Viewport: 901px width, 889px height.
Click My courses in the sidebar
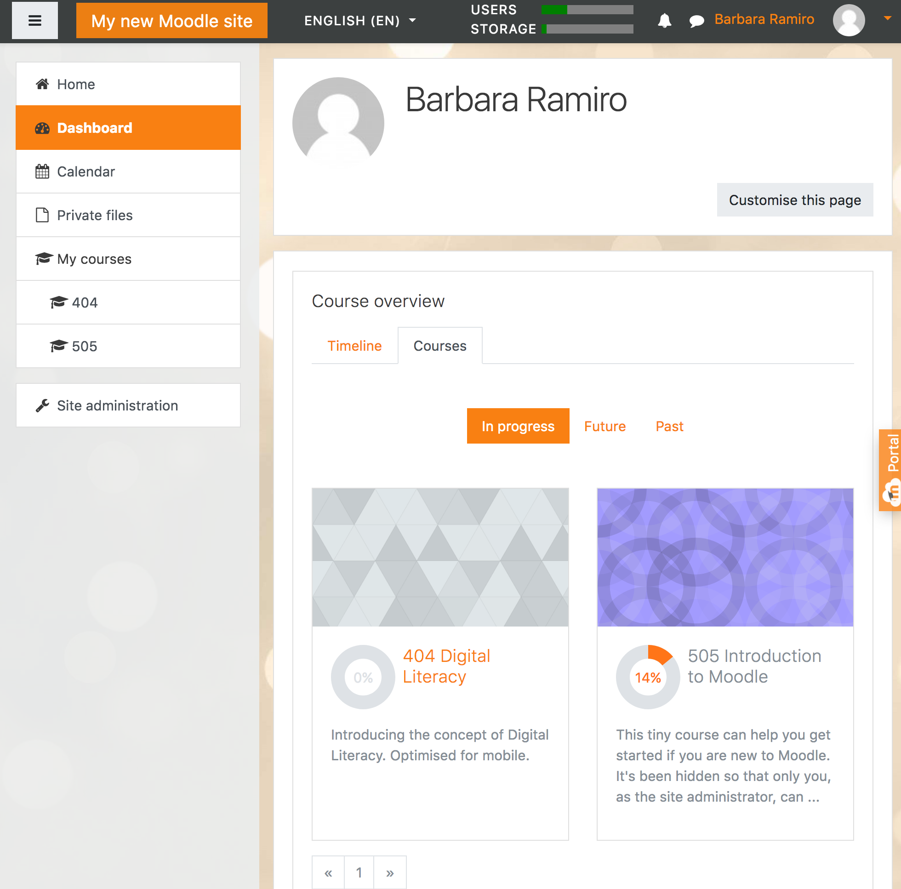(128, 259)
